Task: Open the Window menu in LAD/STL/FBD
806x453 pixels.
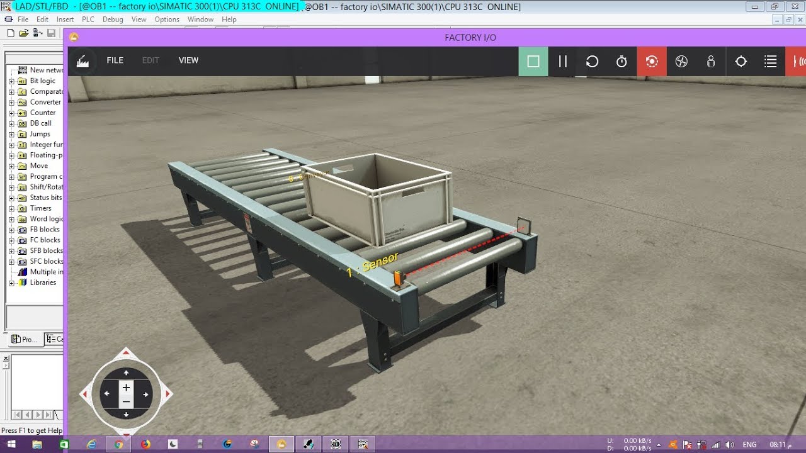Action: coord(200,20)
